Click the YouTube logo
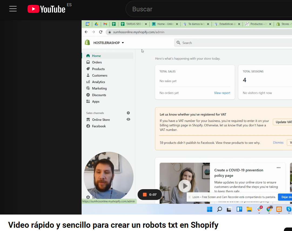The width and height of the screenshot is (292, 231). click(46, 9)
